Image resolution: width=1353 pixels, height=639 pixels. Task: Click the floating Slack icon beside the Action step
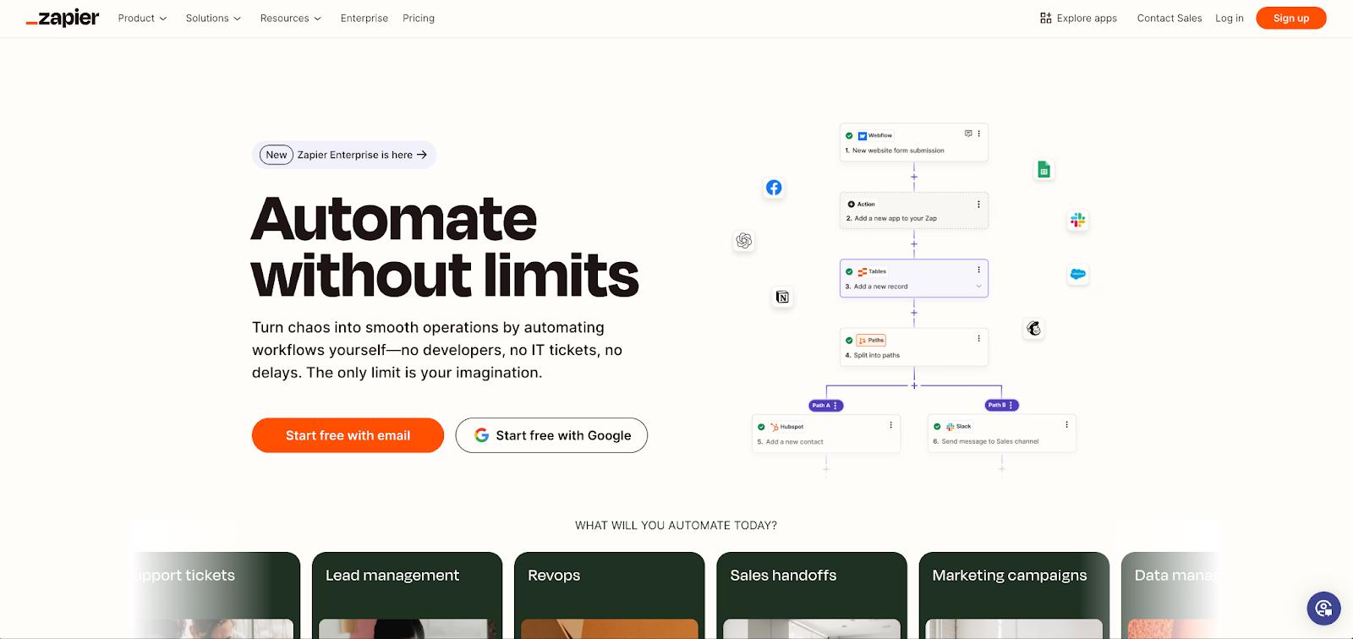pos(1077,220)
